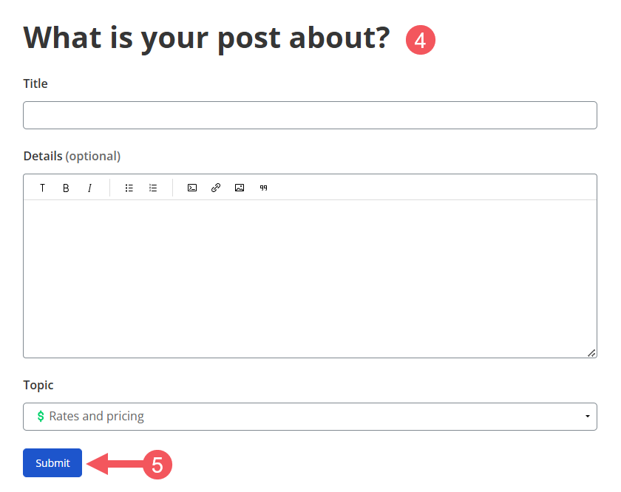Viewport: 621px width, 492px height.
Task: Insert a numbered list
Action: (153, 188)
